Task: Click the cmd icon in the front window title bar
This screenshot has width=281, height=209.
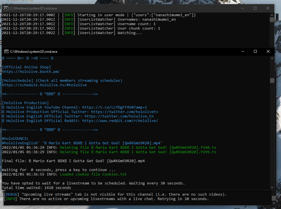Action: [x=6, y=52]
